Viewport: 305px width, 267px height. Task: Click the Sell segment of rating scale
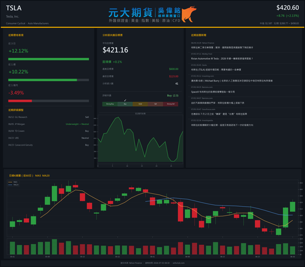tap(156, 104)
